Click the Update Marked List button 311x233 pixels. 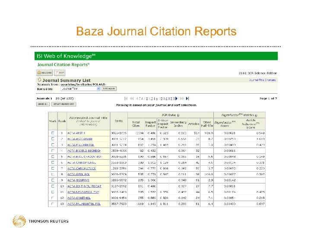tap(63, 104)
